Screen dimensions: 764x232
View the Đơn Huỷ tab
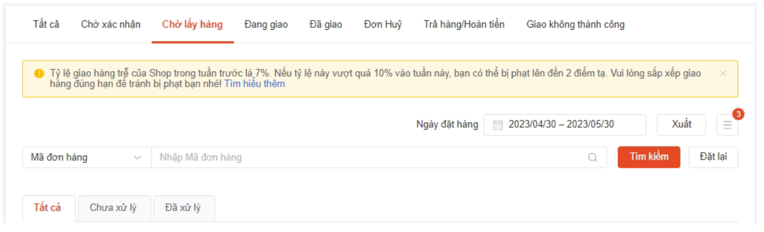click(x=383, y=25)
